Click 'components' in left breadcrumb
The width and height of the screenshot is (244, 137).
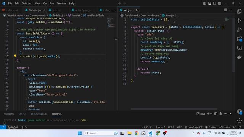(x=39, y=15)
